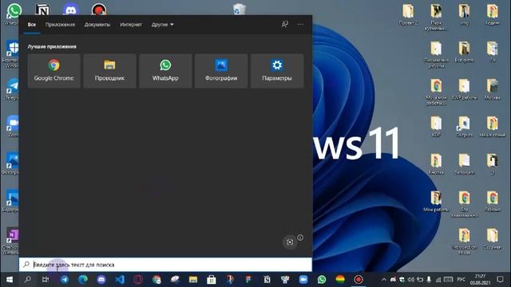Viewport: 511px width, 287px height.
Task: Open Task View on the taskbar
Action: point(46,280)
